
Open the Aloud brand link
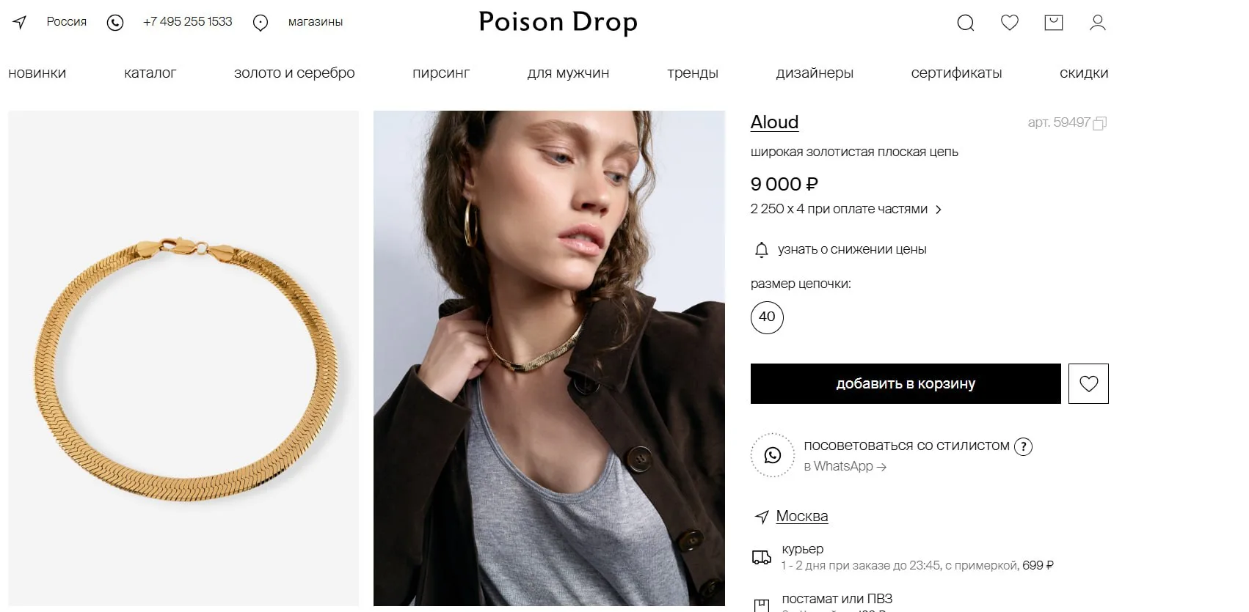tap(774, 122)
